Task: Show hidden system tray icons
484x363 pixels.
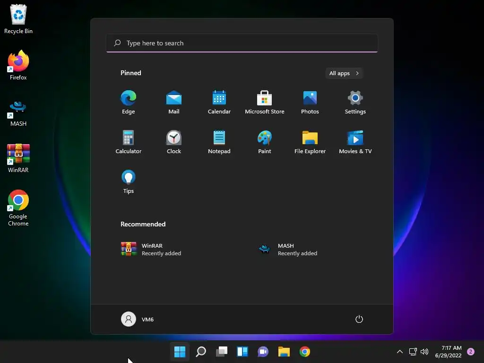Action: (400, 352)
